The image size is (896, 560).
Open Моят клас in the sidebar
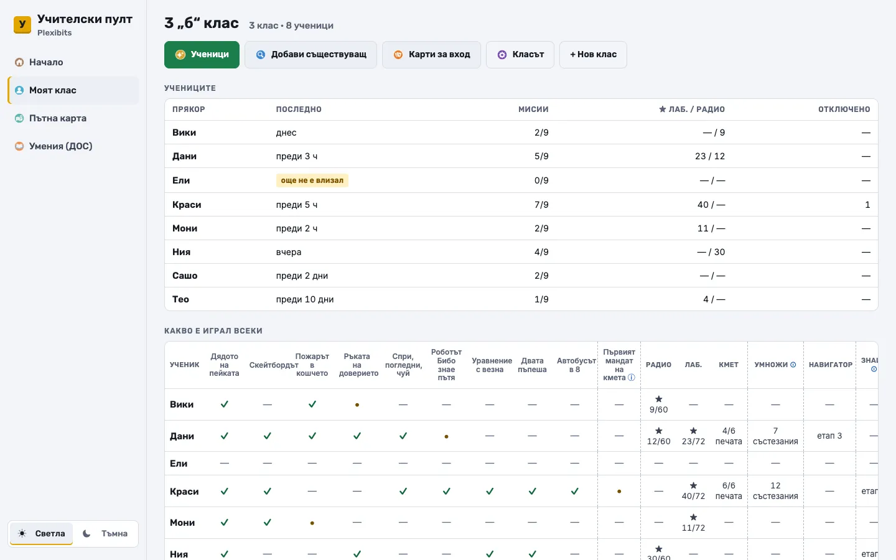pos(73,90)
